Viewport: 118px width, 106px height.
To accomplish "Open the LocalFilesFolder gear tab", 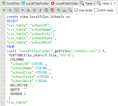I will coord(65,3).
